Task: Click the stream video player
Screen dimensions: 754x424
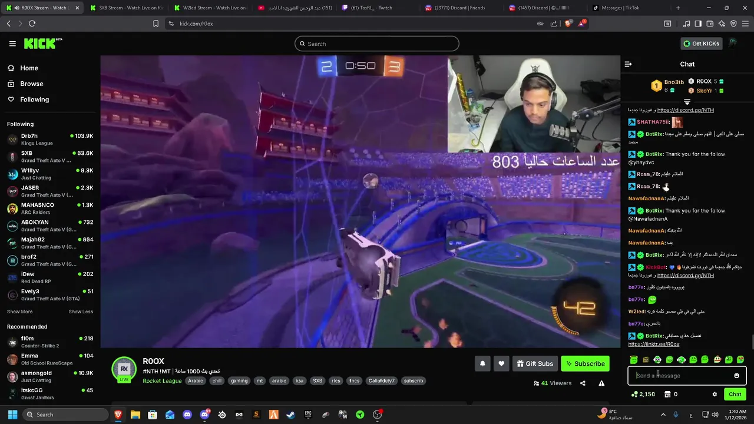Action: (x=360, y=202)
